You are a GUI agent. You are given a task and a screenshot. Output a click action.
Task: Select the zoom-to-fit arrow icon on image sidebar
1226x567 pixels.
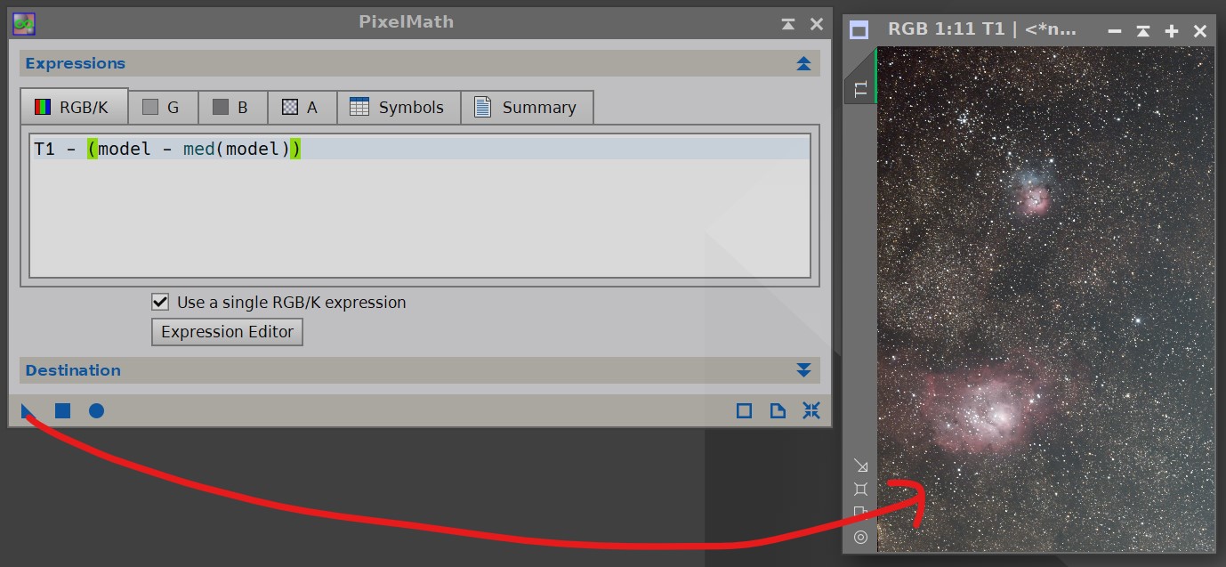(859, 465)
